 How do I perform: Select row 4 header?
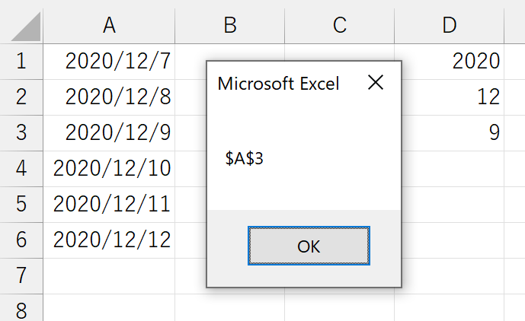(21, 169)
